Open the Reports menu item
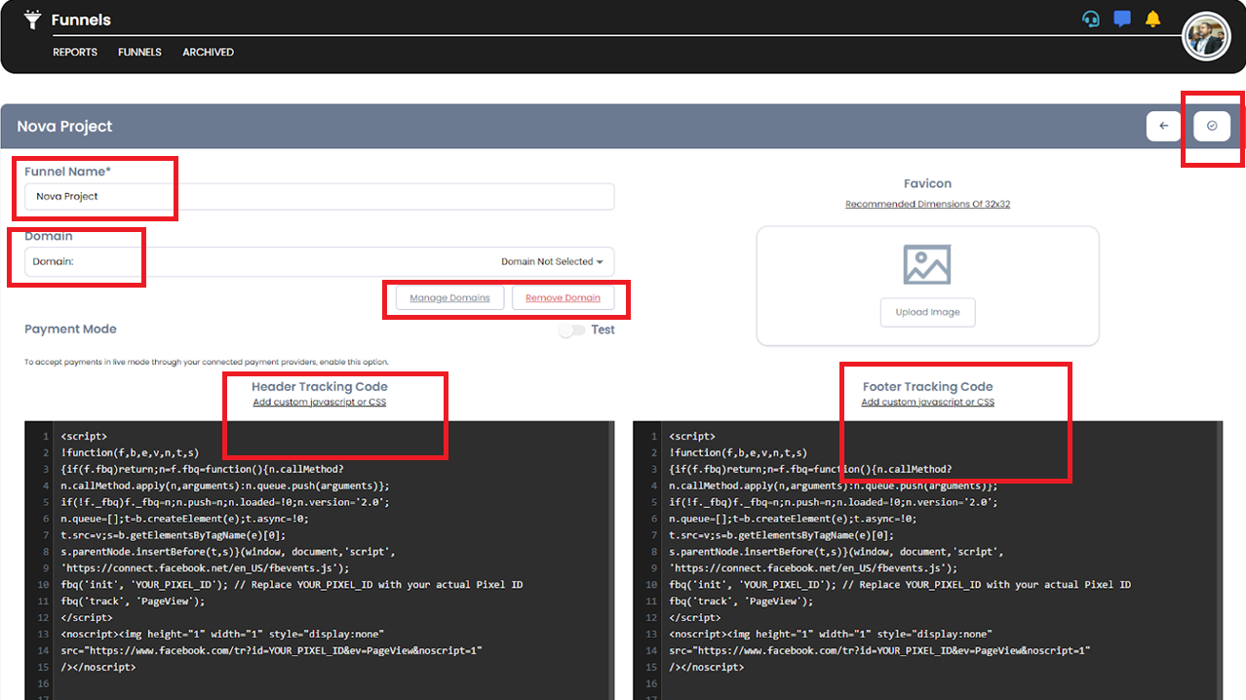The height and width of the screenshot is (700, 1246). (75, 52)
